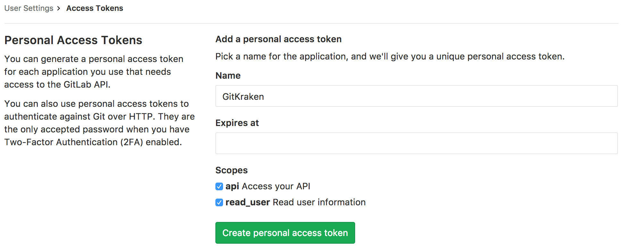Click the paragraph mentioning the GitLab API
Image resolution: width=625 pixels, height=252 pixels.
93,72
